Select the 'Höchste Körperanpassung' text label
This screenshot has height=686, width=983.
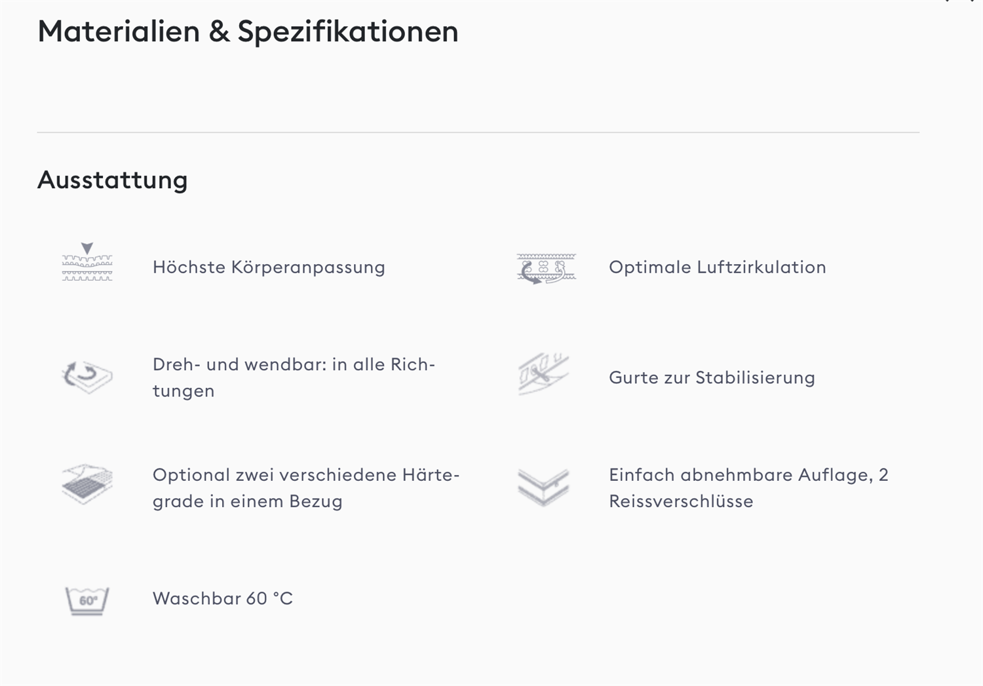pos(269,267)
